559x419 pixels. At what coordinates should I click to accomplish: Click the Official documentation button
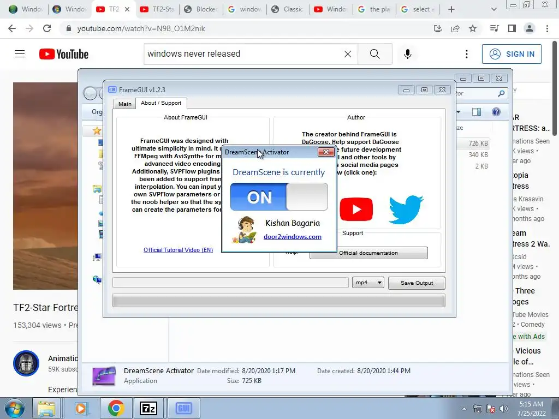tap(368, 253)
